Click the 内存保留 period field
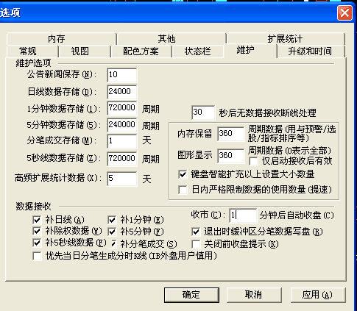357x311 pixels. click(231, 134)
